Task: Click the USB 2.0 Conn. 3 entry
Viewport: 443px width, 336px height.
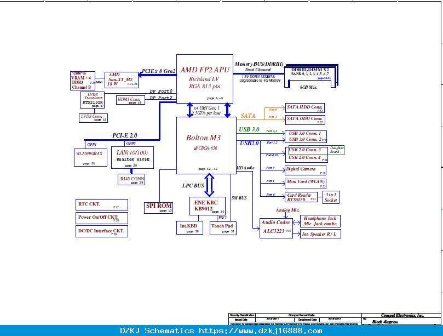Action: [305, 150]
